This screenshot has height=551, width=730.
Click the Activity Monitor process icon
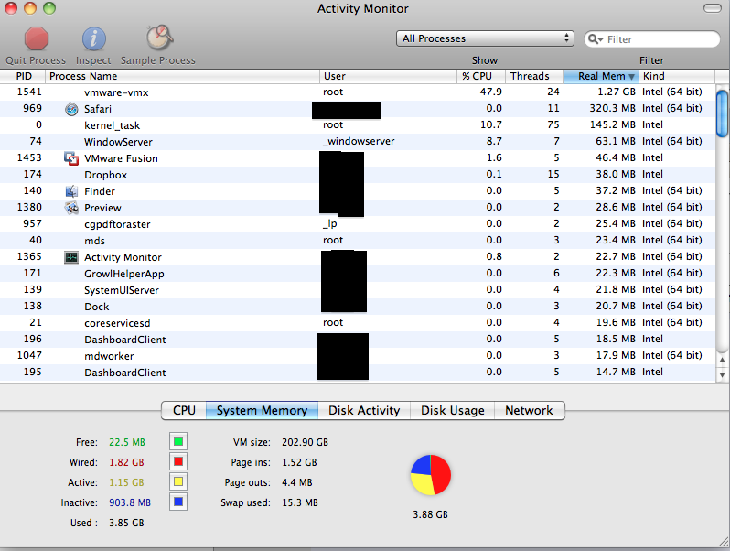pos(71,257)
